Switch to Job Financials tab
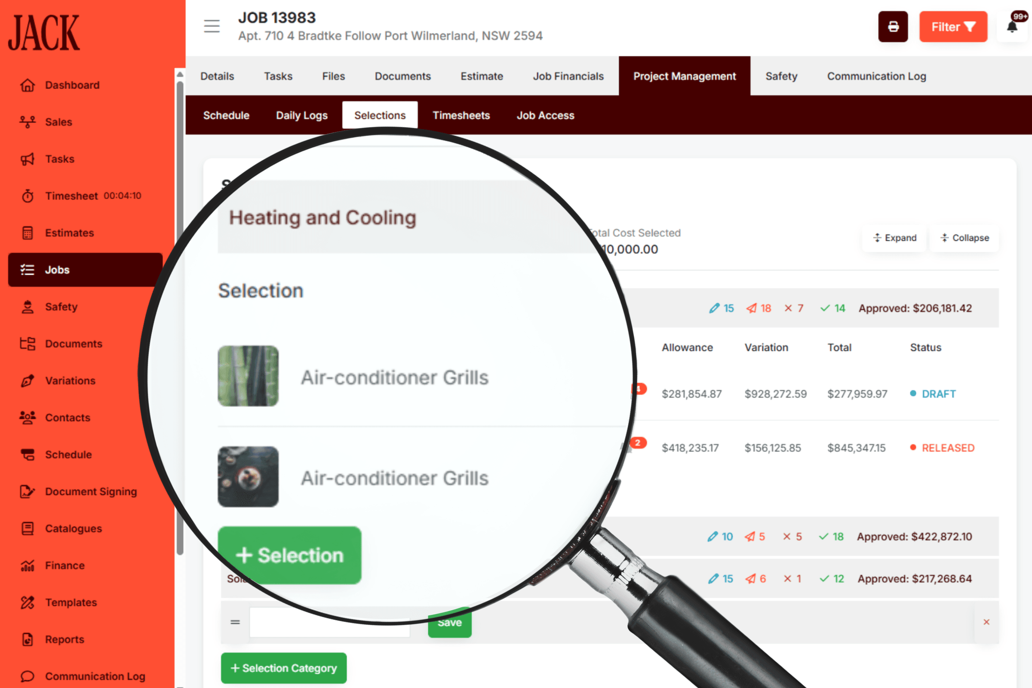 pos(568,77)
